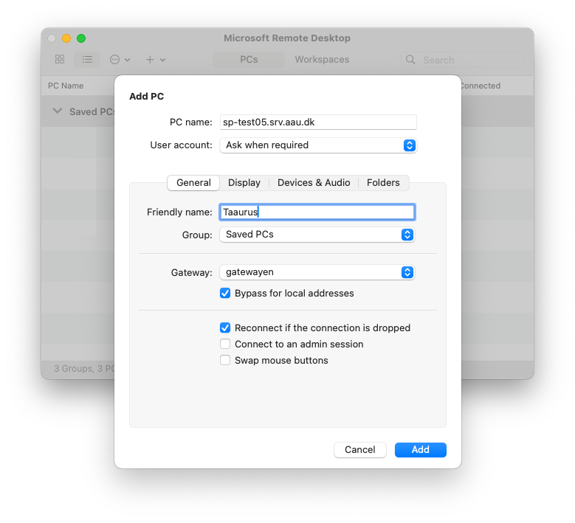The width and height of the screenshot is (575, 523).
Task: Open the chevron beside the plus icon
Action: pos(163,60)
